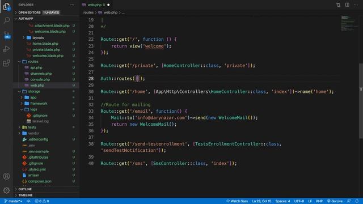Open the errors and warnings count
This screenshot has width=363, height=204.
[42, 201]
